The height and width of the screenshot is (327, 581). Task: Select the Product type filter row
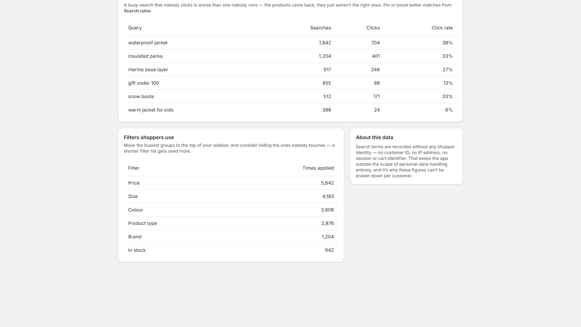point(231,223)
